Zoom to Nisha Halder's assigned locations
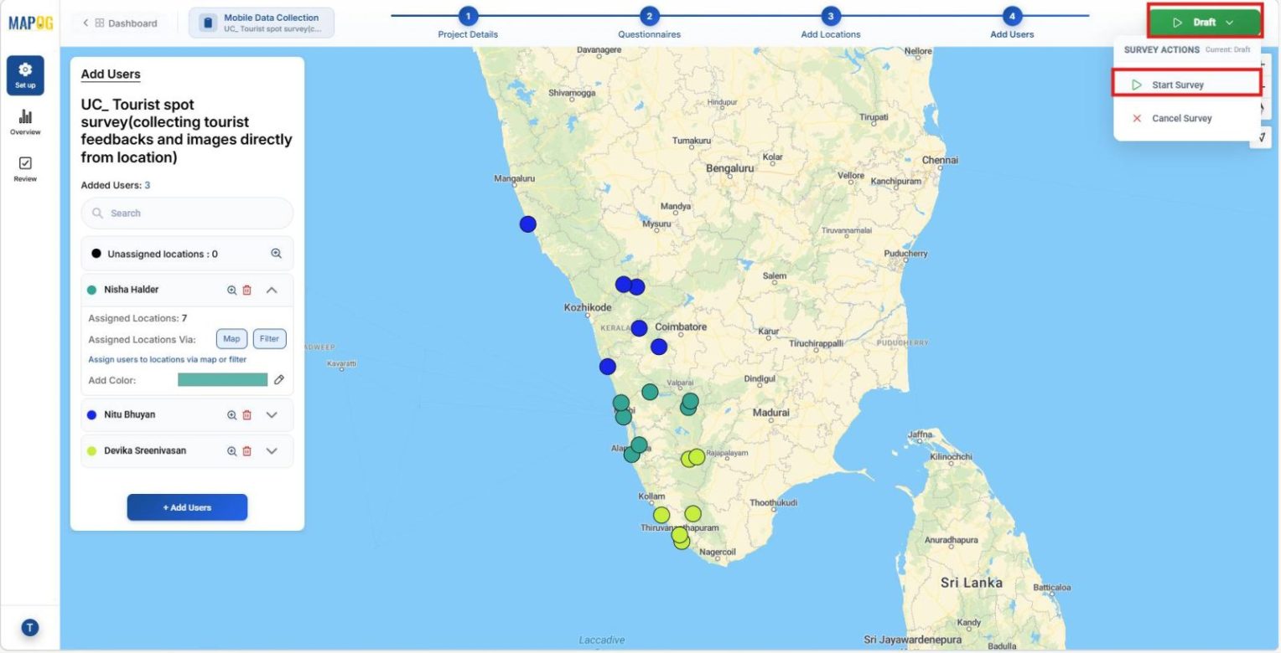 [x=232, y=291]
